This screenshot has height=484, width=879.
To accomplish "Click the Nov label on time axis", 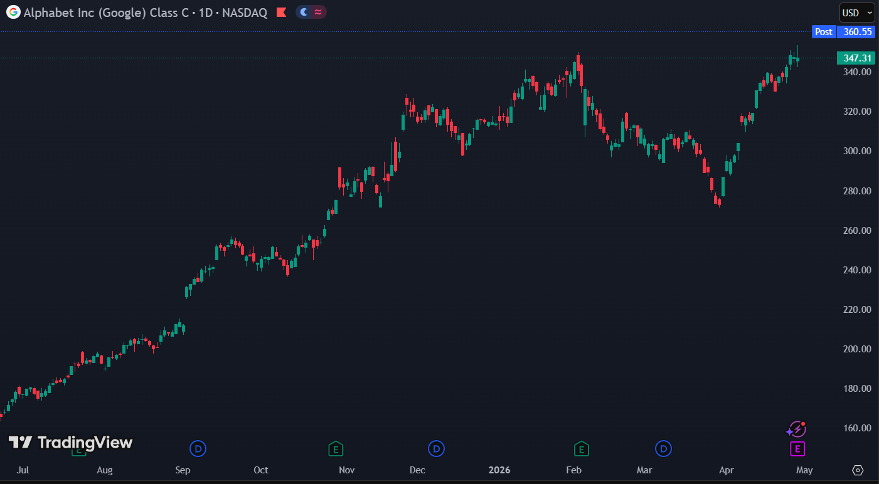I will coord(346,470).
